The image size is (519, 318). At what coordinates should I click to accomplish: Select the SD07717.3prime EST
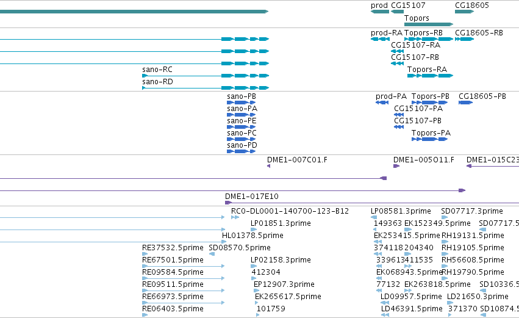coord(445,218)
